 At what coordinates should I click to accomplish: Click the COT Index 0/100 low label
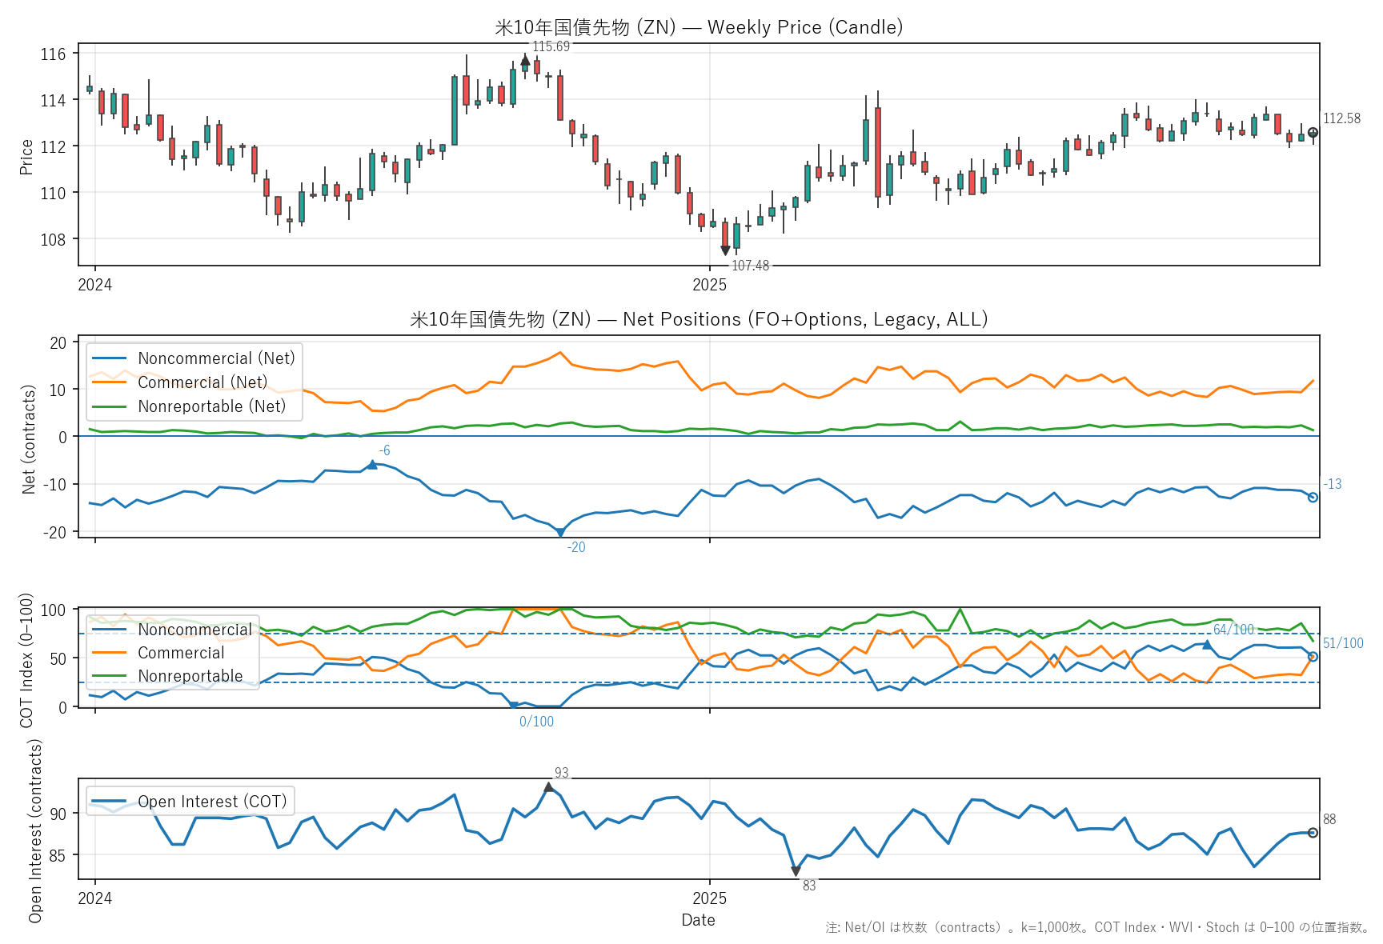coord(536,722)
